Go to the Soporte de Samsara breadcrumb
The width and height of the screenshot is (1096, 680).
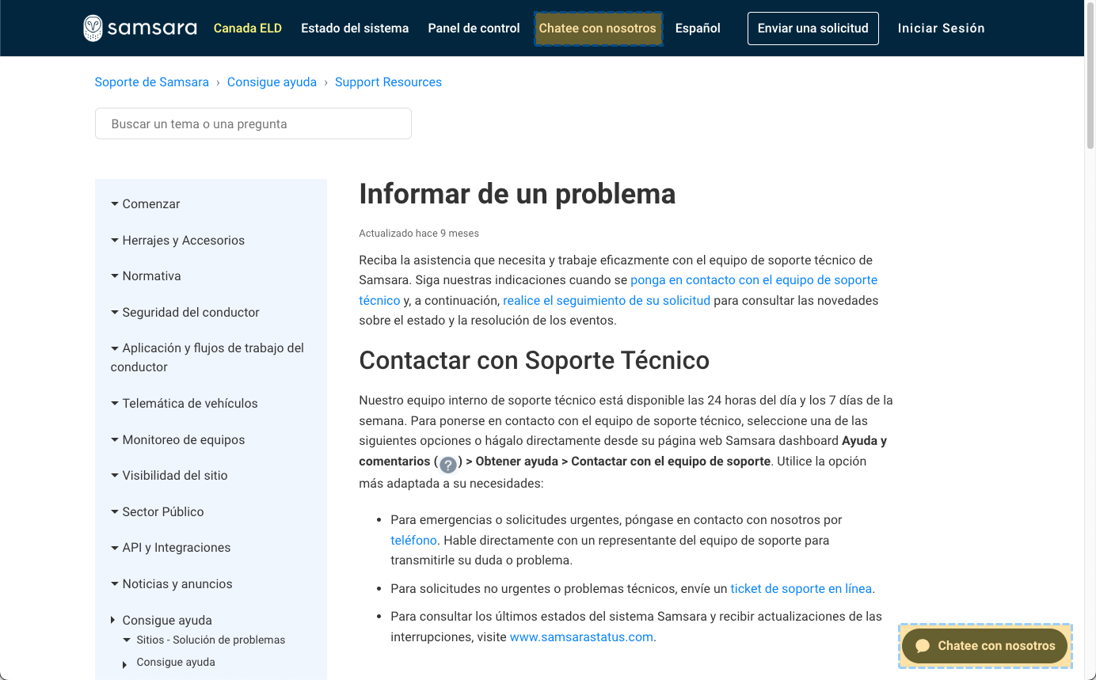pyautogui.click(x=152, y=82)
